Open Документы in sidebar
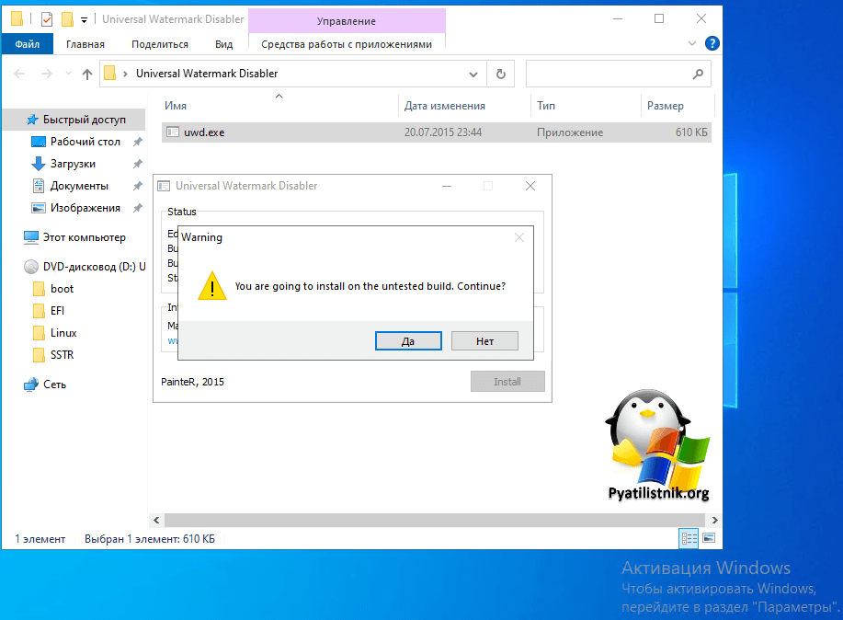 pyautogui.click(x=79, y=186)
